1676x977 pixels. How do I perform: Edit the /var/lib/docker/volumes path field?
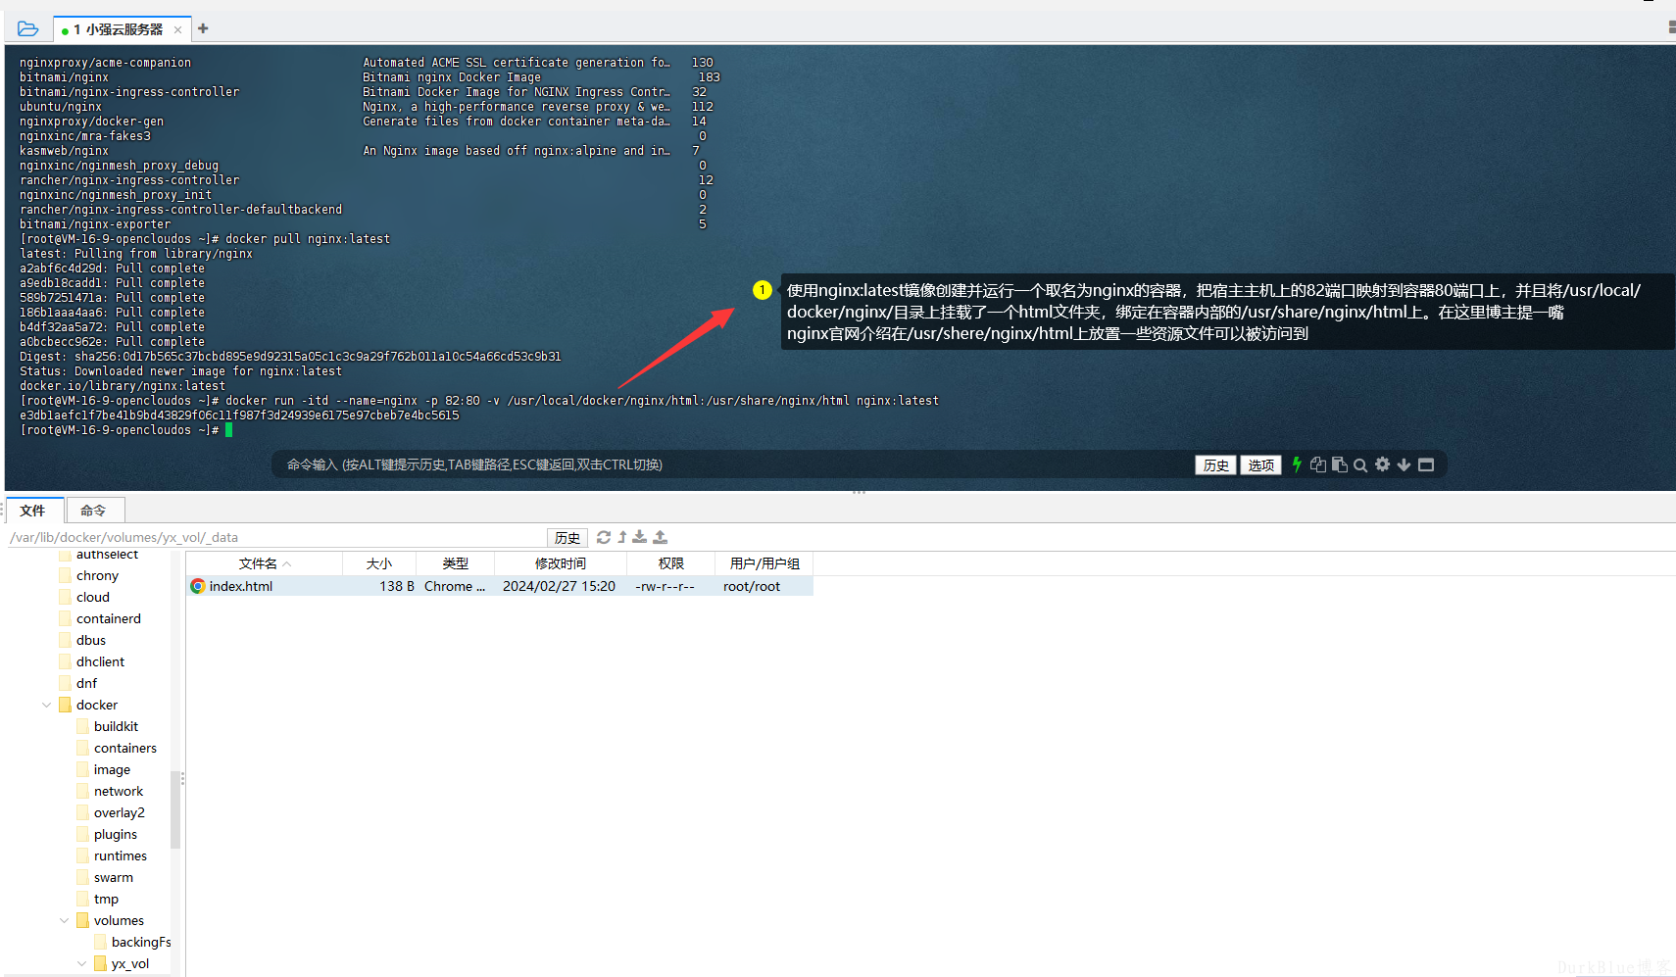pos(276,537)
